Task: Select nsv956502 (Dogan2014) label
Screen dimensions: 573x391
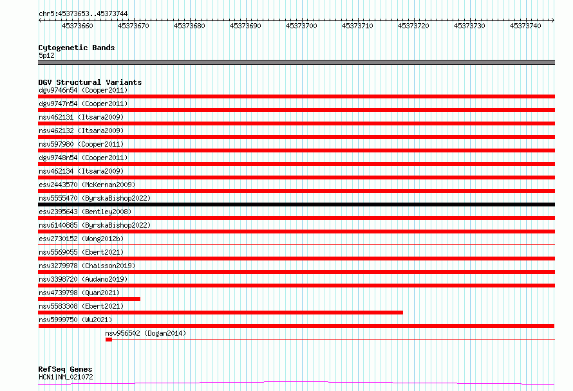Action: point(146,333)
